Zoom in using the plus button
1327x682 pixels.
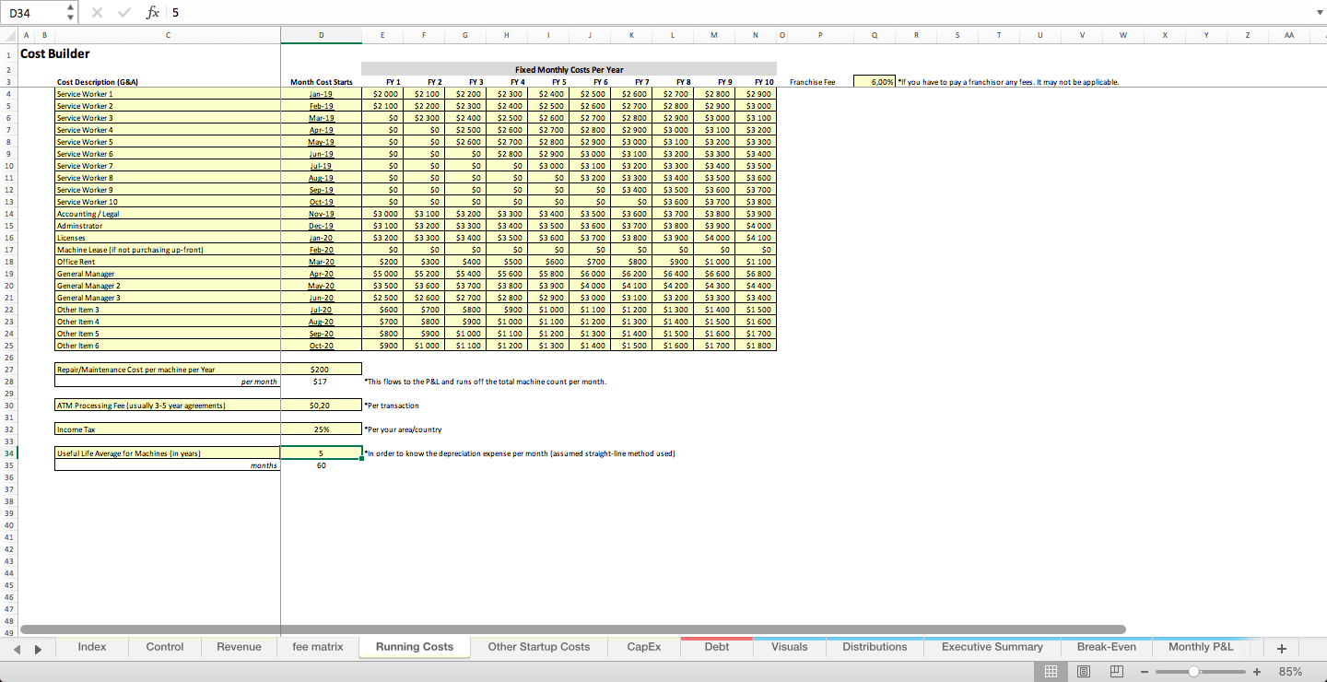1257,672
